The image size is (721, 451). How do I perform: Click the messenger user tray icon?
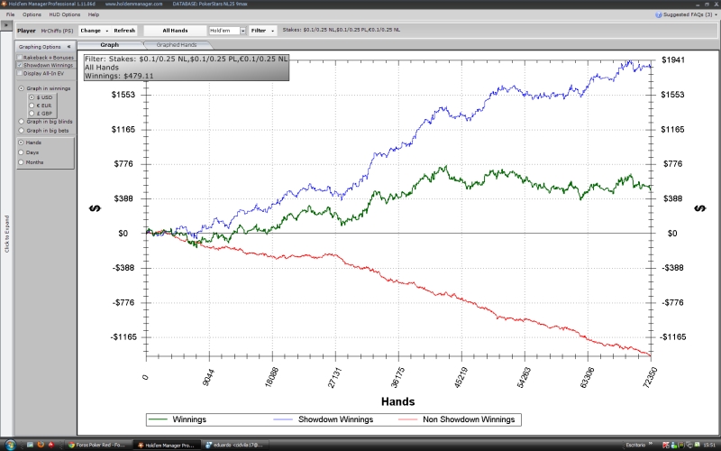pos(673,445)
